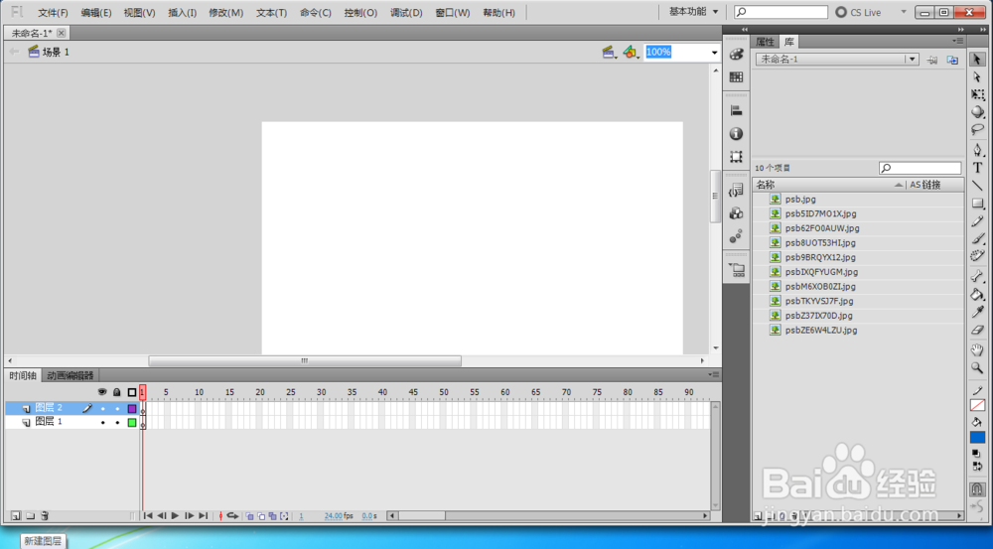
Task: Select the Eyedropper tool
Action: coord(977,312)
